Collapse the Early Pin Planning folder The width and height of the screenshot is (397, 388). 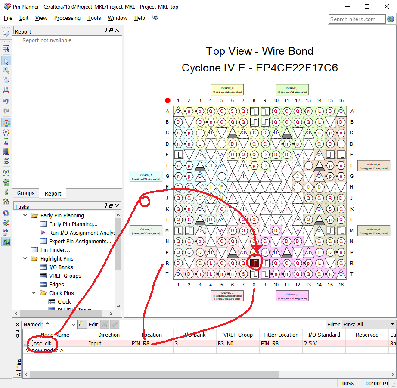(25, 215)
